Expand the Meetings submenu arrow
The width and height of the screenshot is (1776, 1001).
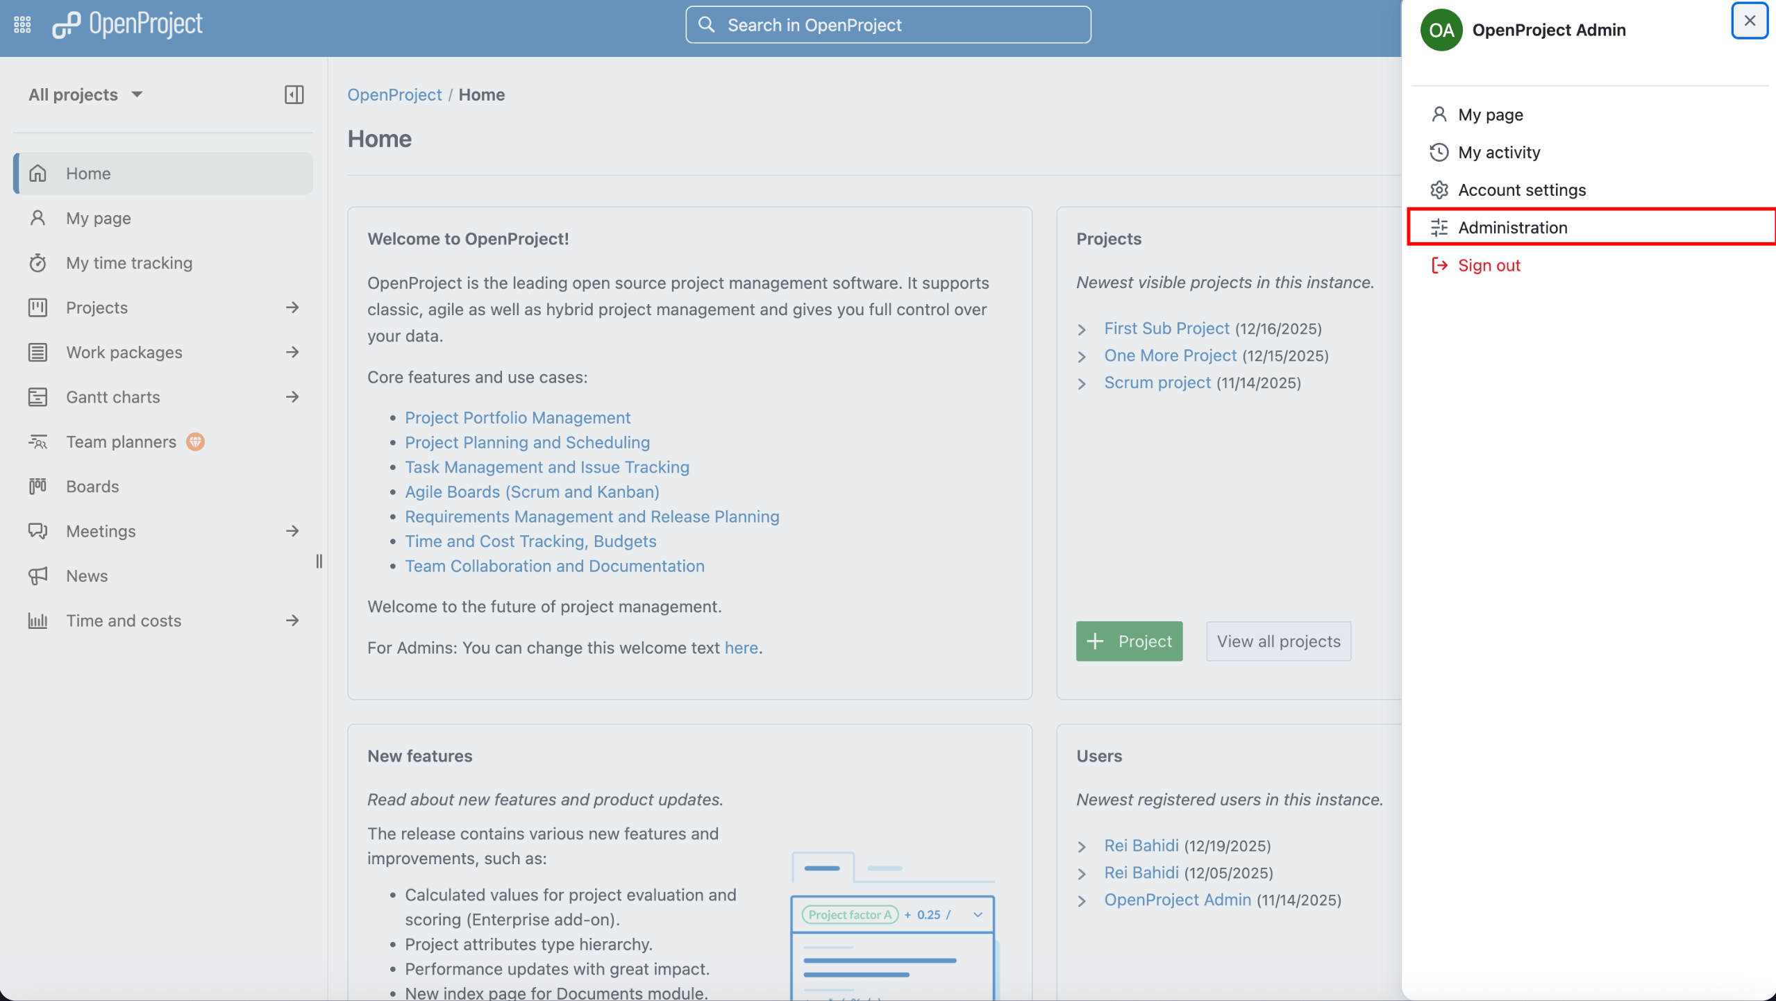(292, 532)
